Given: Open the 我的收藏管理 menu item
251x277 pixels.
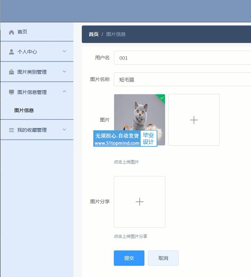Looking at the screenshot, I should pos(37,130).
